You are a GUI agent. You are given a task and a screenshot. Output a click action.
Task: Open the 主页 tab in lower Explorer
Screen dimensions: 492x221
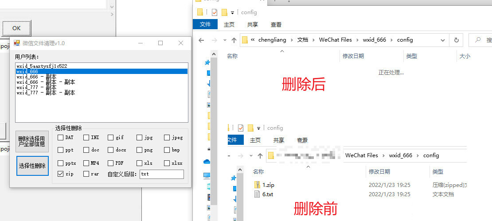[255, 140]
